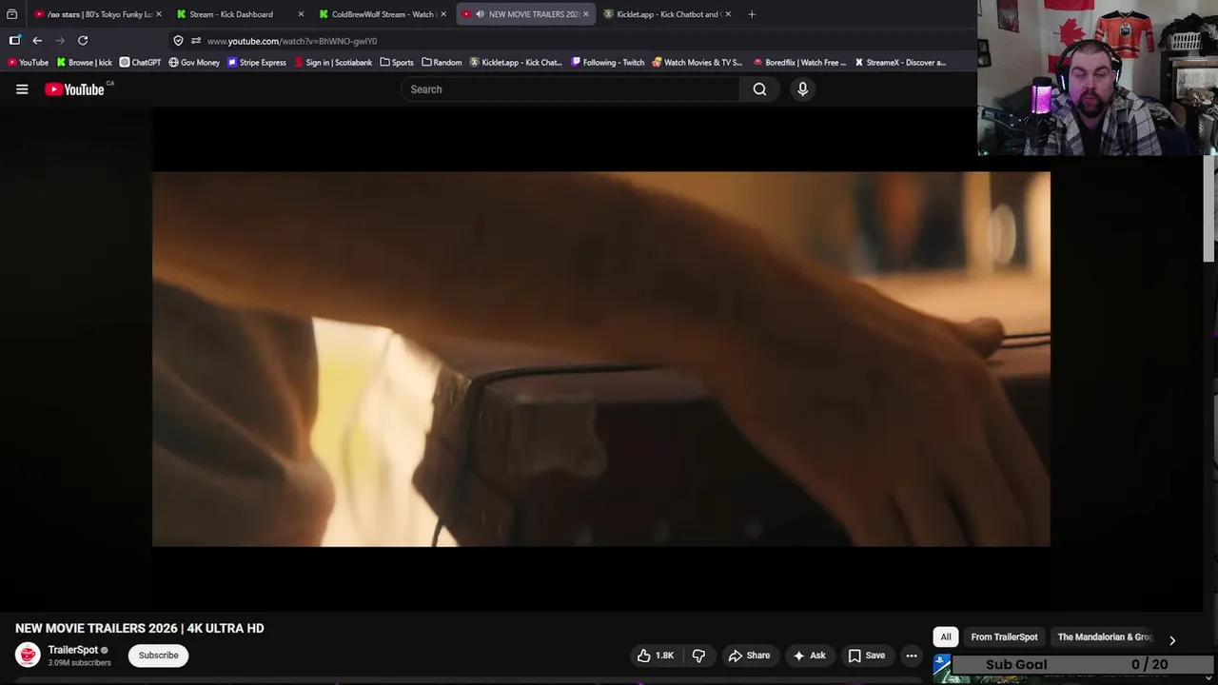Open the tab list icon
The width and height of the screenshot is (1218, 685).
click(x=11, y=14)
